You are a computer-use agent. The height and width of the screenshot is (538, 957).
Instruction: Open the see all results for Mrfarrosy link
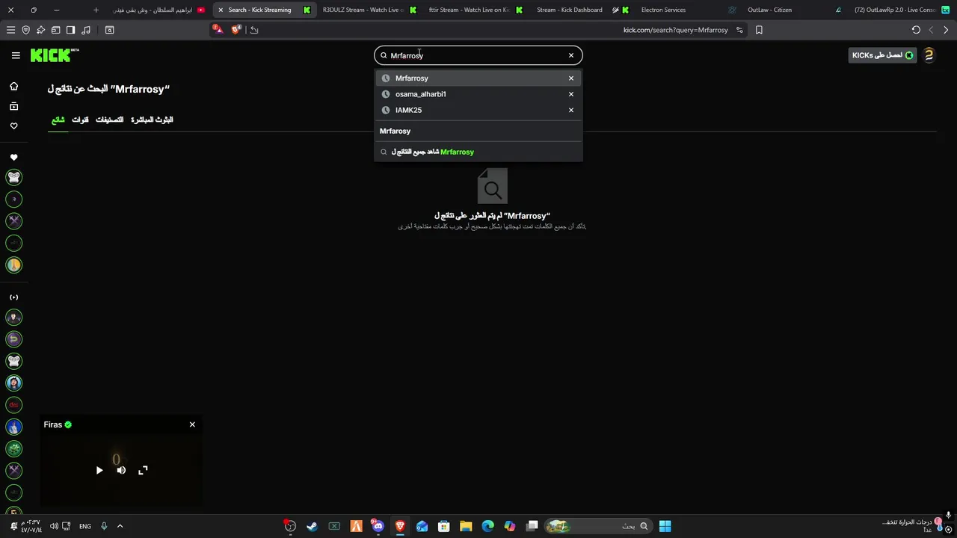[x=478, y=152]
